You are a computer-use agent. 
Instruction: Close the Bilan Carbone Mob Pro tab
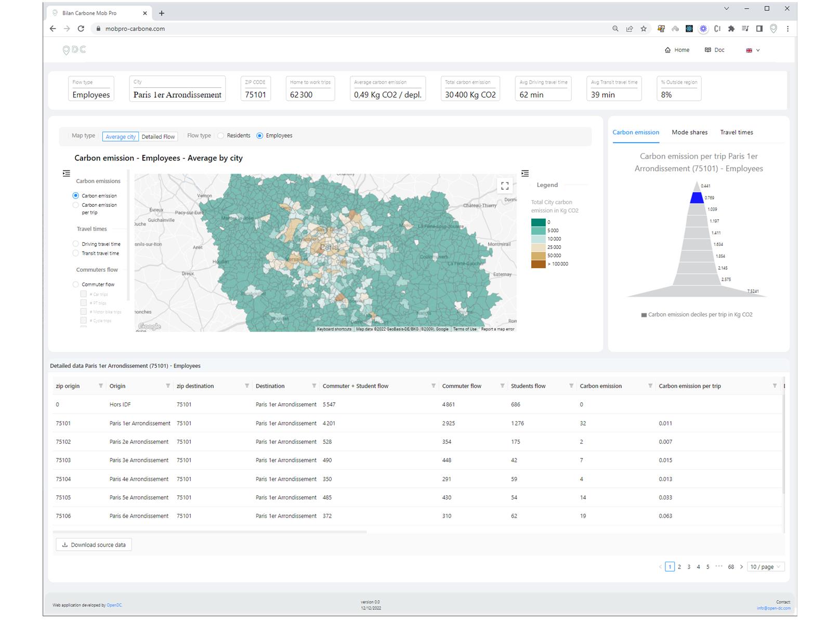point(145,13)
